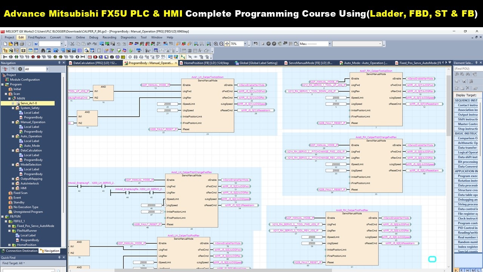Collapse the DataCalculation node

coord(13,150)
